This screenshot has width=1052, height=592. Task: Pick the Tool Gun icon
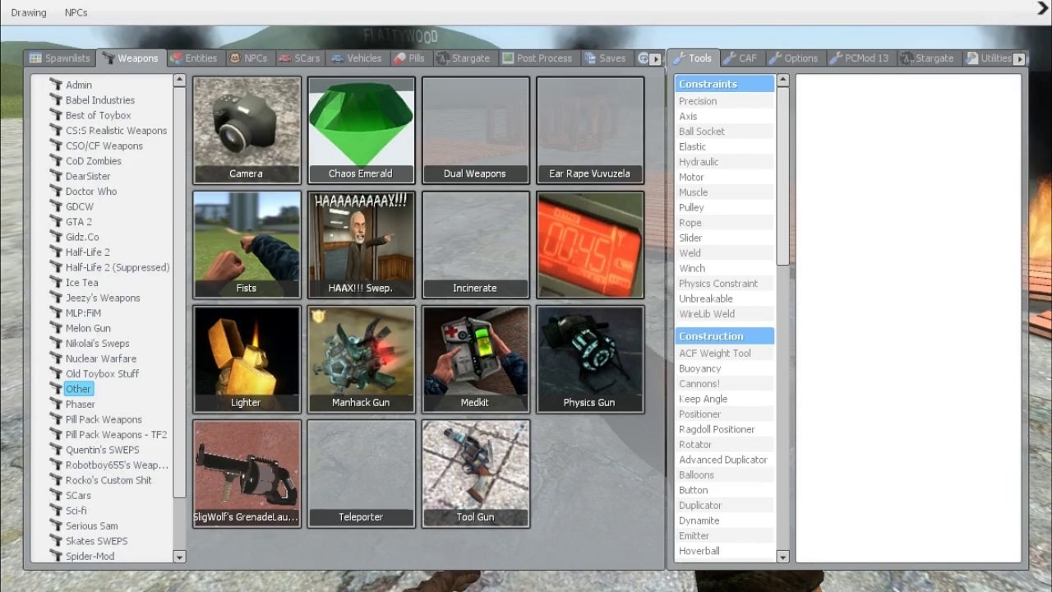[475, 473]
